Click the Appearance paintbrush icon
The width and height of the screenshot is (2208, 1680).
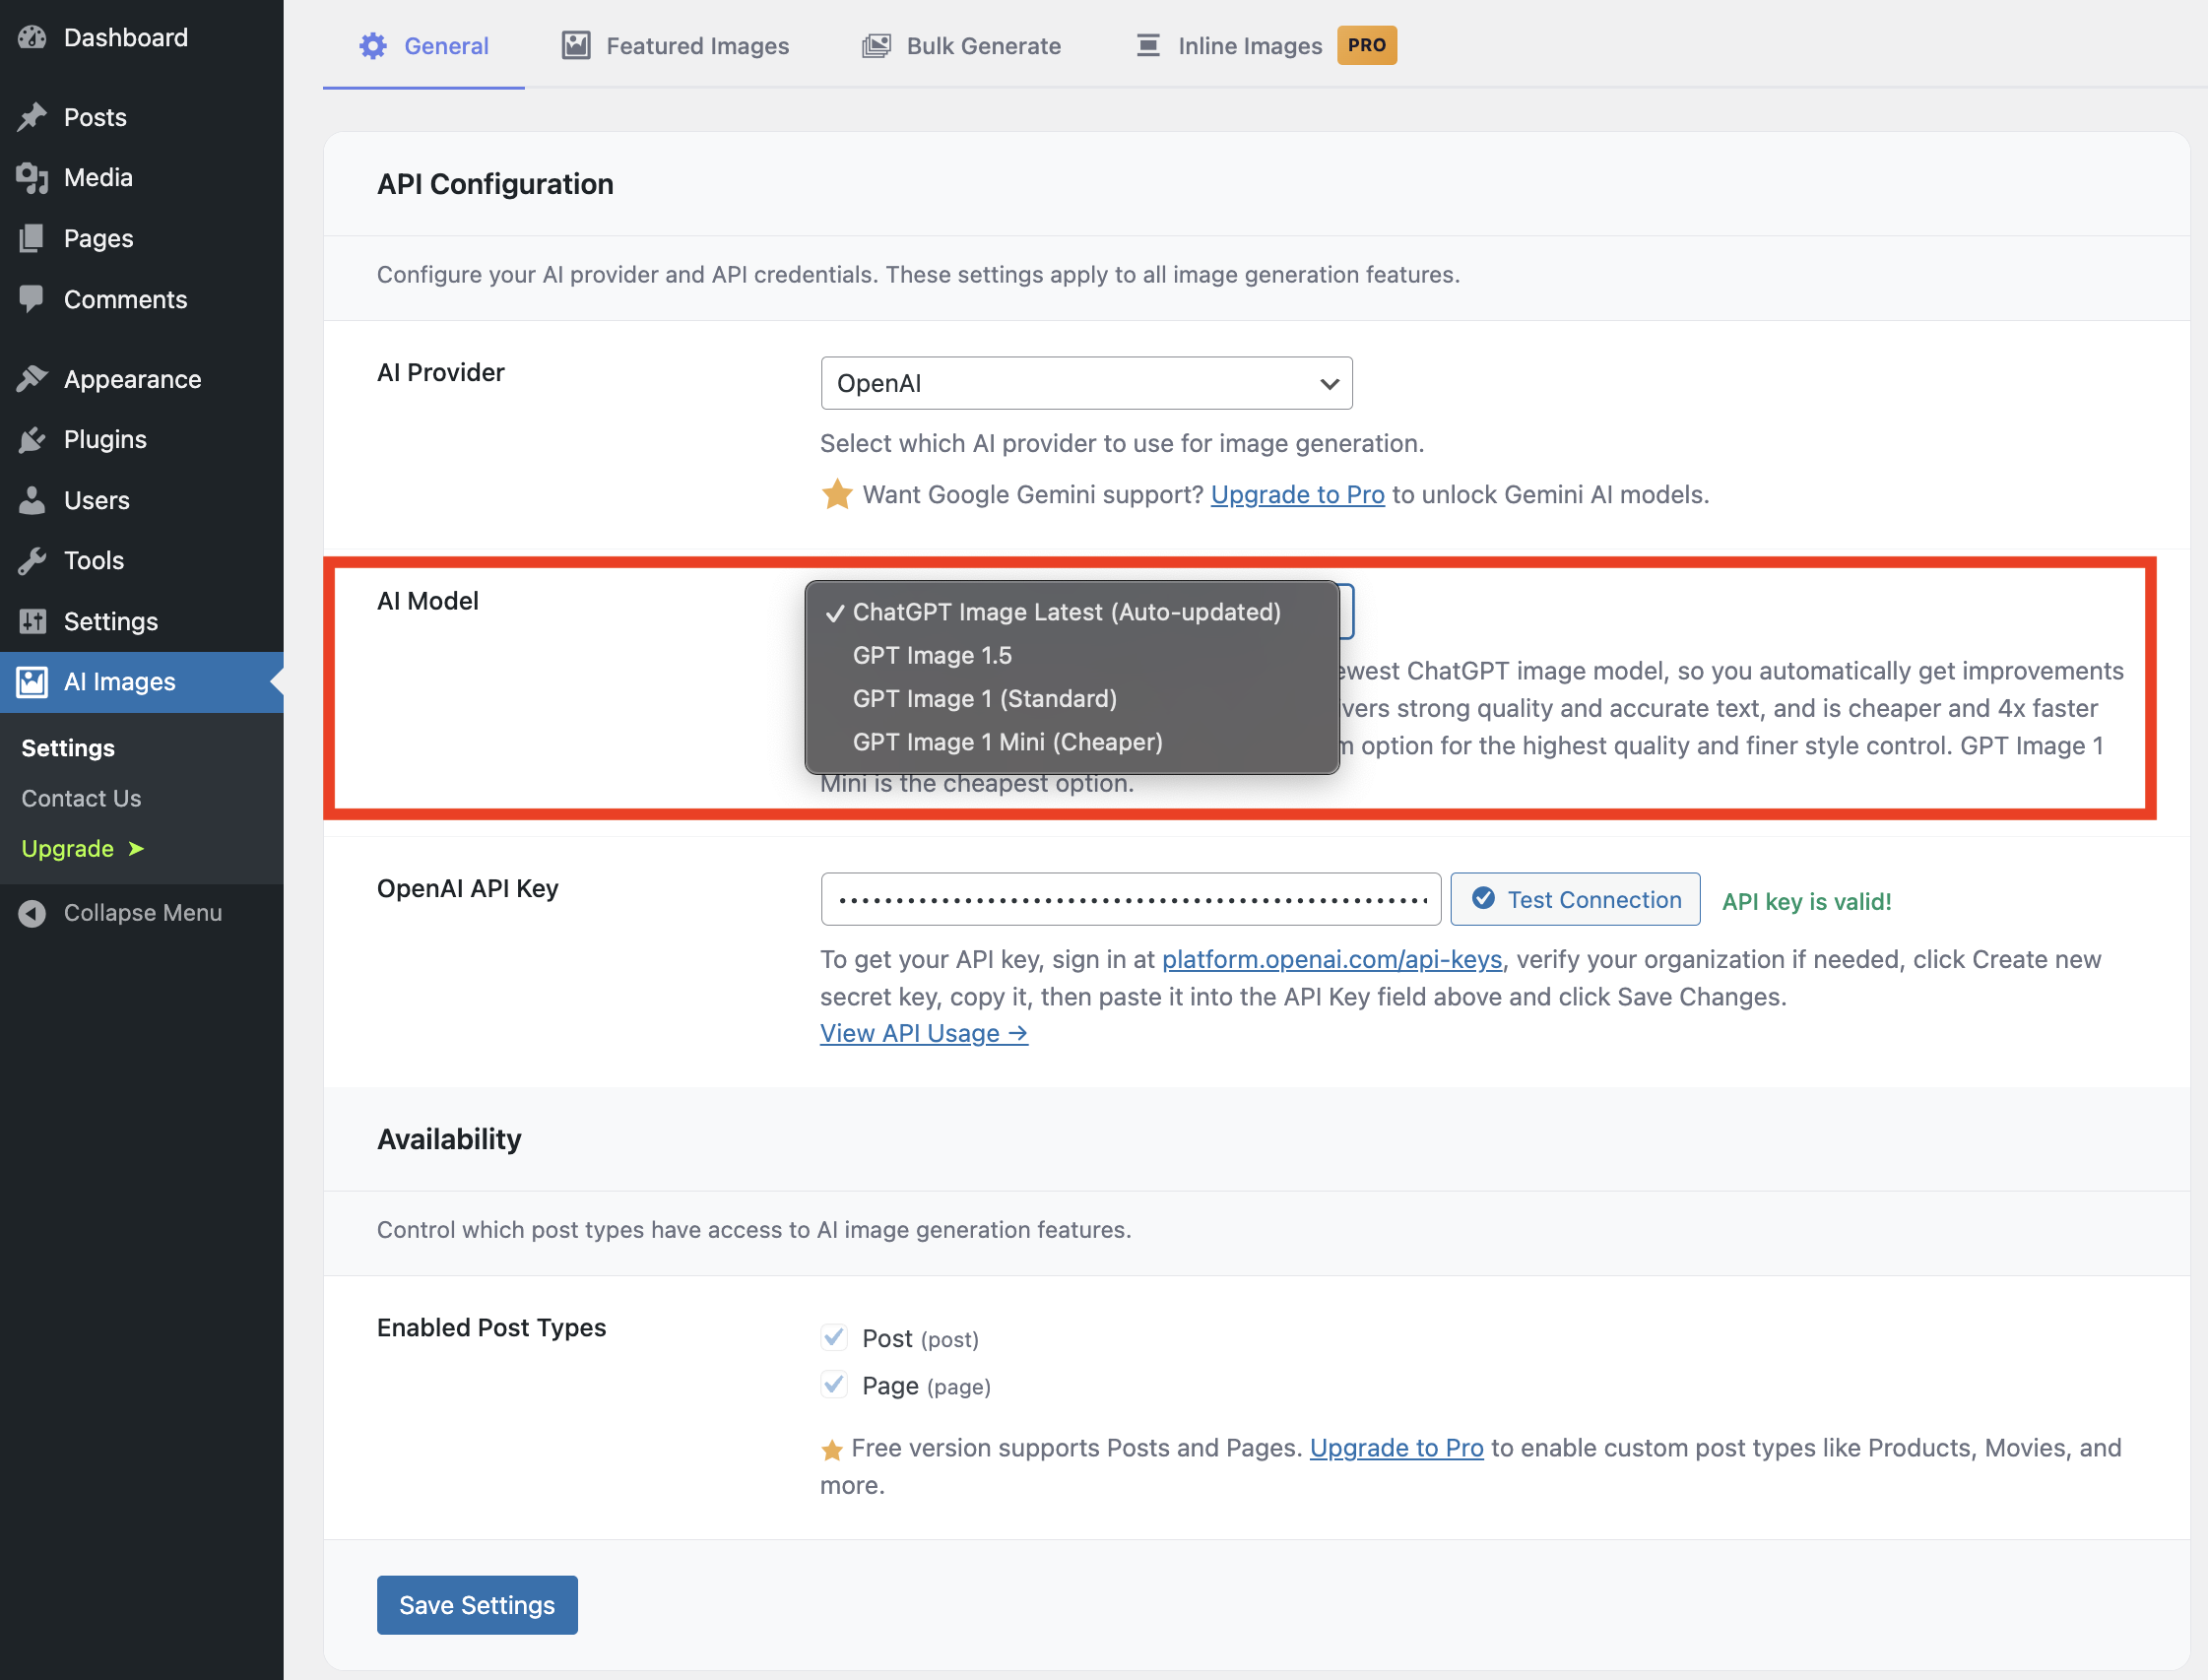(32, 379)
